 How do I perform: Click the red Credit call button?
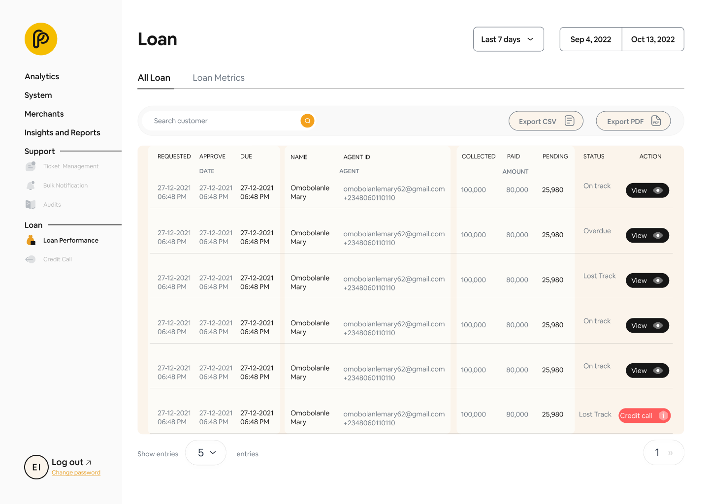click(645, 415)
